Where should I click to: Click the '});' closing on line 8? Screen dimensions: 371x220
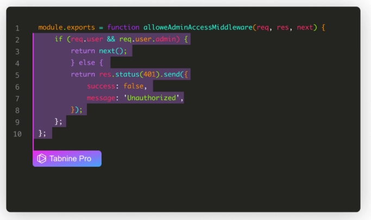click(77, 110)
